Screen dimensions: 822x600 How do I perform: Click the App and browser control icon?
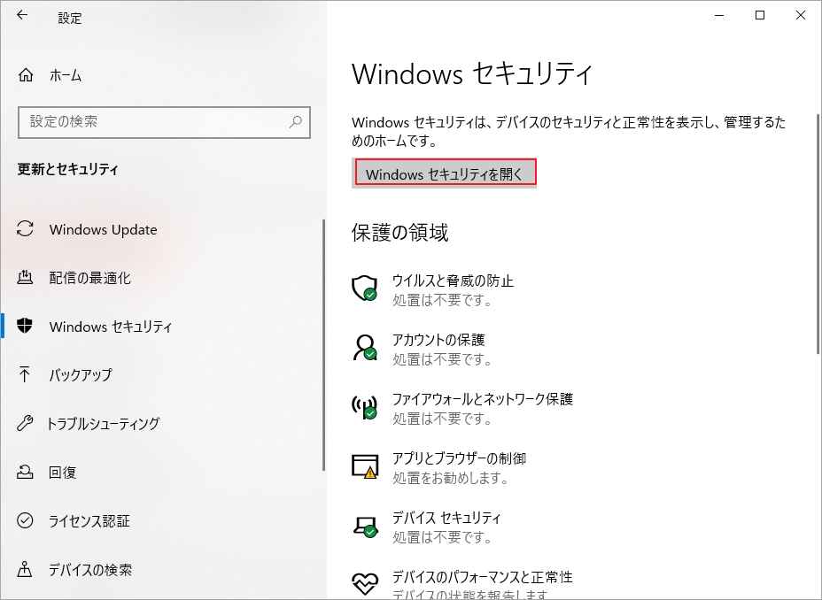[365, 466]
